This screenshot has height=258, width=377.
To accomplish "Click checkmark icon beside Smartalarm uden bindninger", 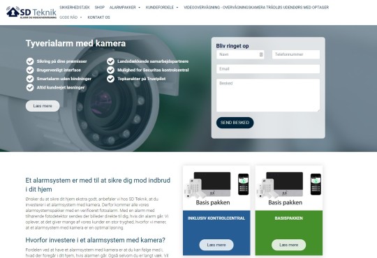I will point(30,79).
